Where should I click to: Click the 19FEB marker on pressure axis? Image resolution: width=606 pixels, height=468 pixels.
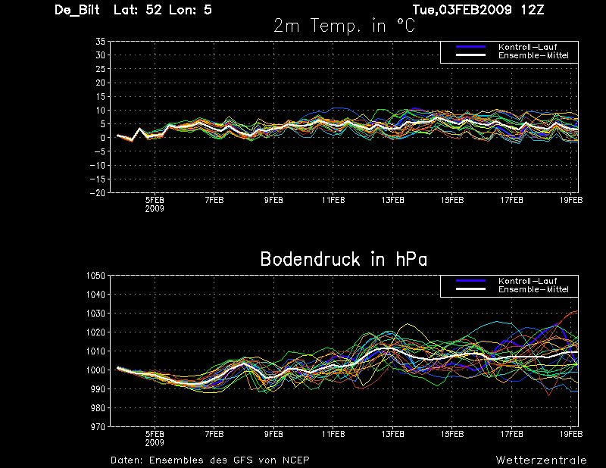pos(571,434)
